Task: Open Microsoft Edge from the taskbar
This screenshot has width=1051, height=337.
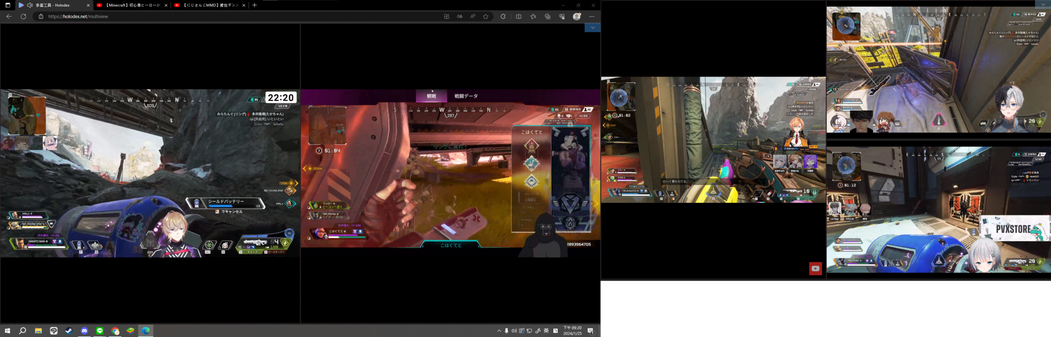Action: 146,331
